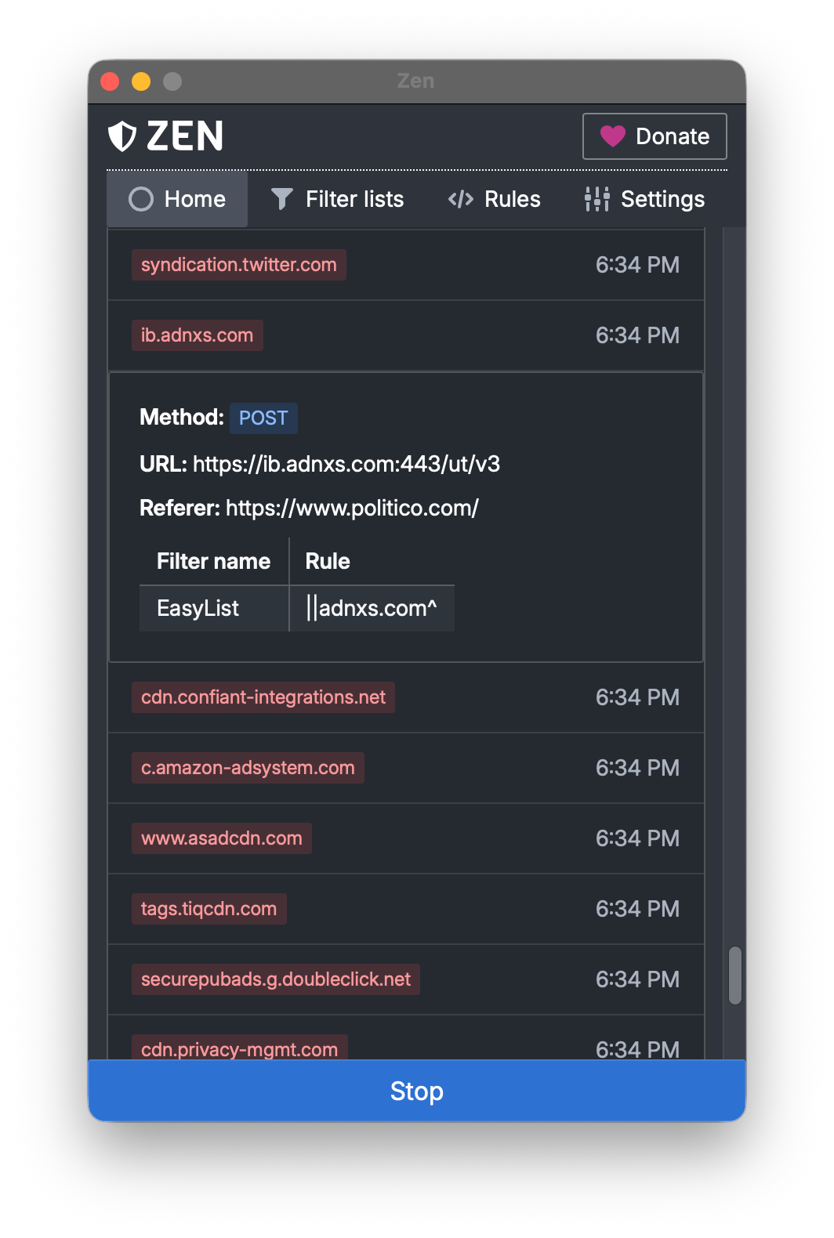Click the funnel icon for Filter lists
The height and width of the screenshot is (1238, 834).
pos(282,199)
